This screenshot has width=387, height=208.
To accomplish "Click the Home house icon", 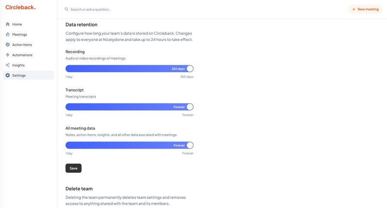I will tap(8, 24).
